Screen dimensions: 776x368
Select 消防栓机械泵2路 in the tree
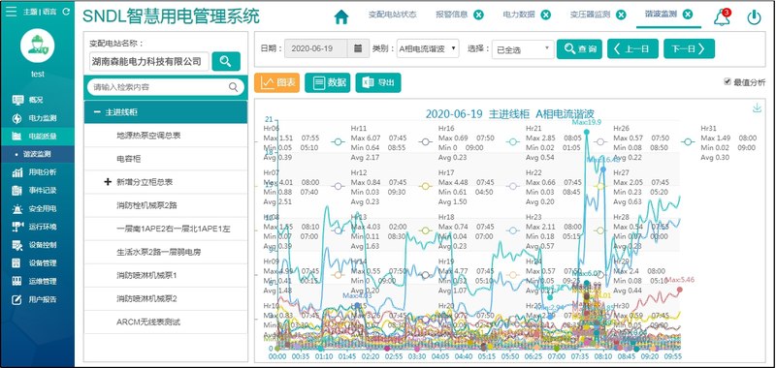(165, 205)
